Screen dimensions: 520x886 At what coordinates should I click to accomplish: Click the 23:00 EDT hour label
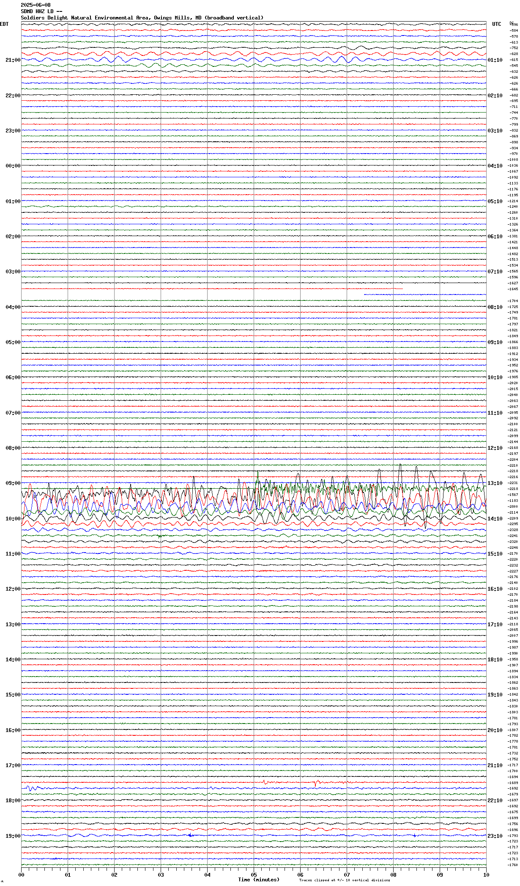click(13, 131)
